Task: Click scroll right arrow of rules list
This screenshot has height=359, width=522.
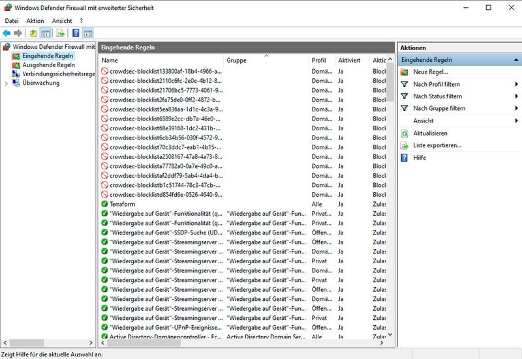Action: [382, 343]
